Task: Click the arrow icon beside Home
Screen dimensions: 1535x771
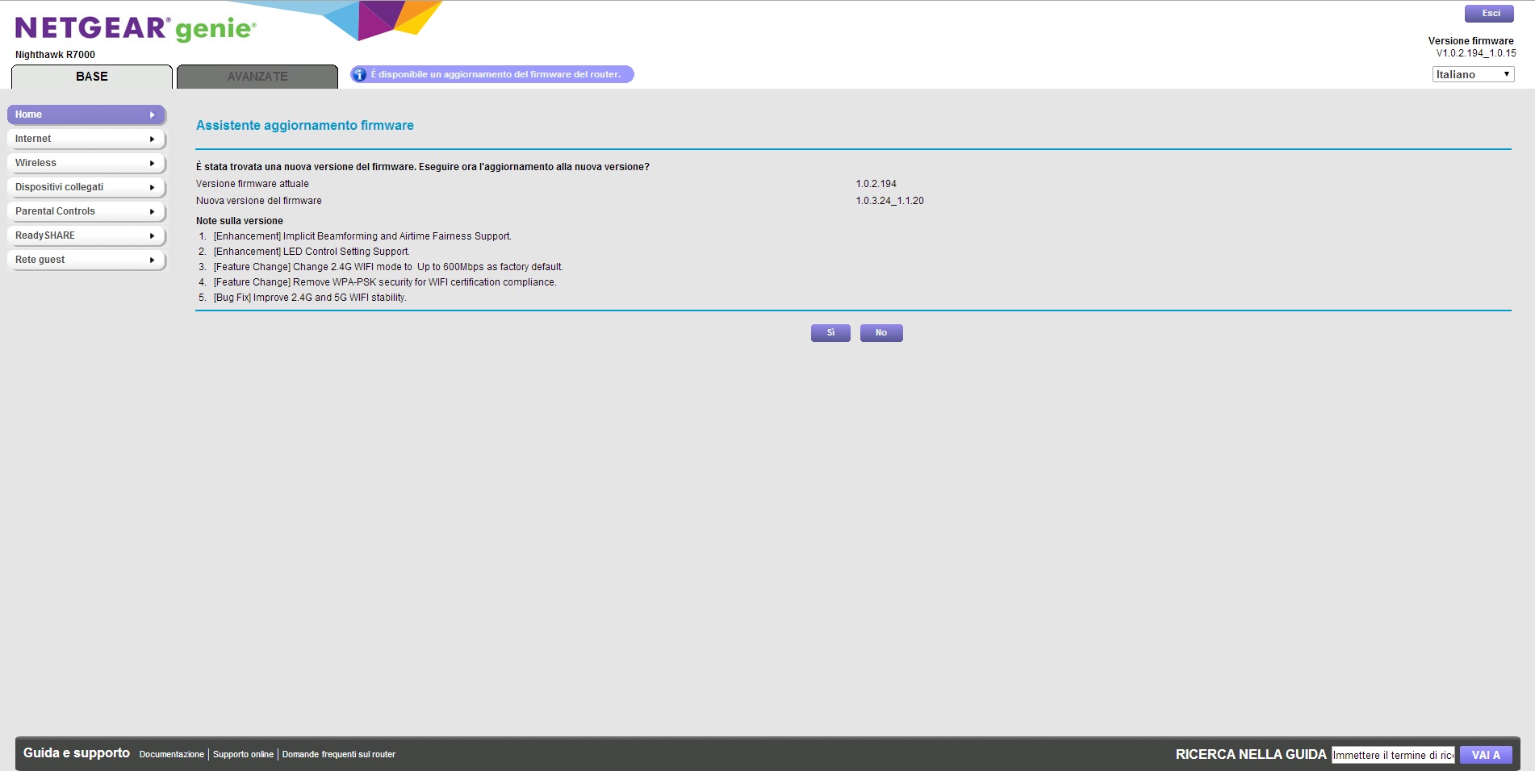Action: 152,115
